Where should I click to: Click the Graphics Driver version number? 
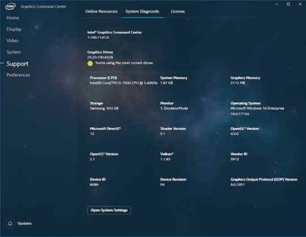coord(100,57)
